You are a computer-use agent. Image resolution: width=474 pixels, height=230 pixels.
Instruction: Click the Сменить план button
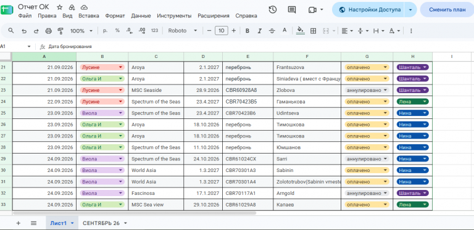click(447, 10)
